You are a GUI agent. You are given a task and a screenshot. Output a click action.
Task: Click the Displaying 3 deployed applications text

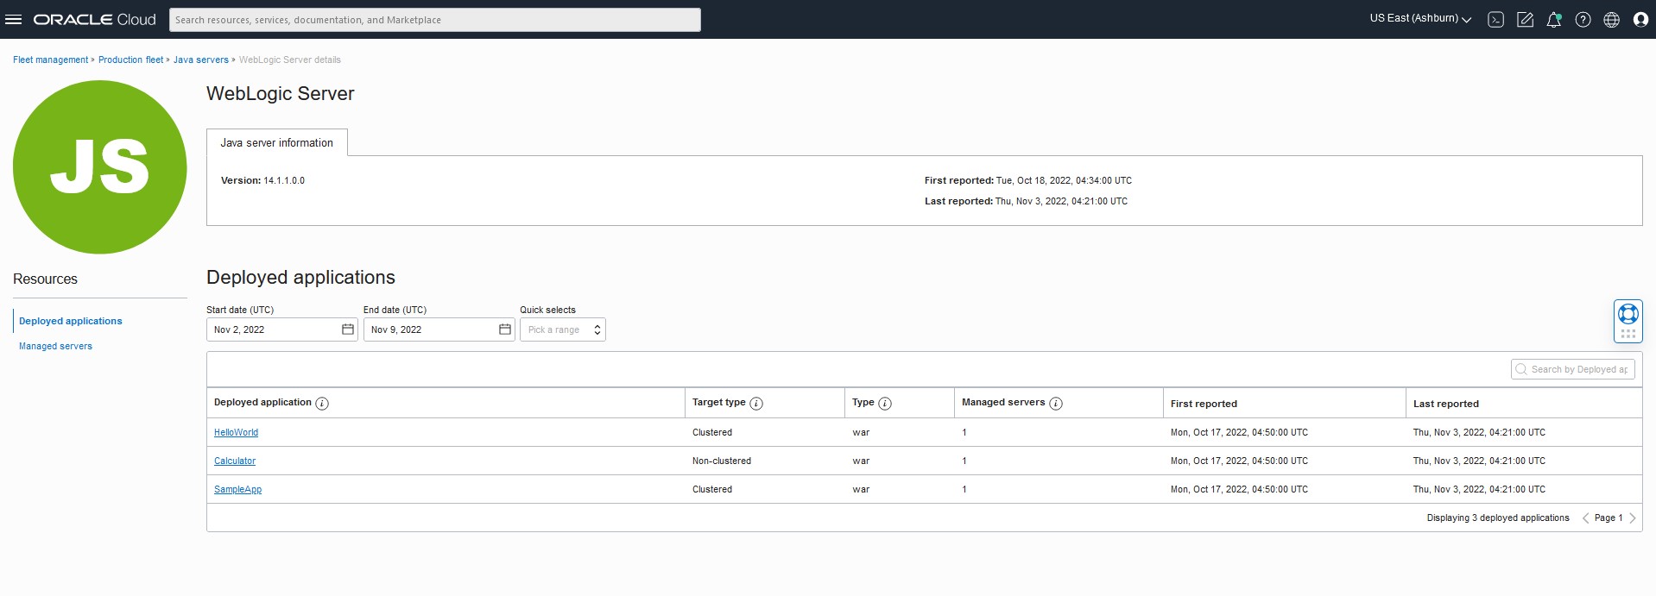click(1498, 518)
